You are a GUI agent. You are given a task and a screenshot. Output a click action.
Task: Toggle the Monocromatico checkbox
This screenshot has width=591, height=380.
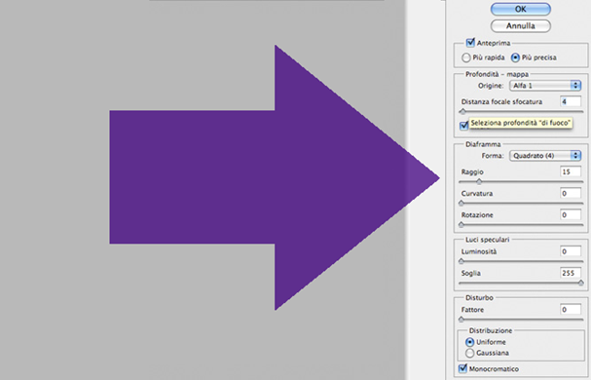[x=462, y=368]
